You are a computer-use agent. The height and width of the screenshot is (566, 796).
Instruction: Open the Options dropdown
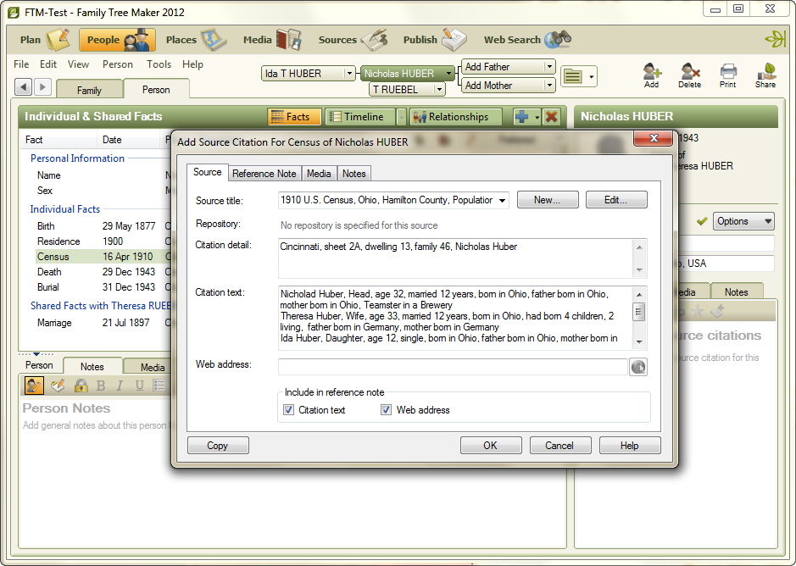point(743,221)
